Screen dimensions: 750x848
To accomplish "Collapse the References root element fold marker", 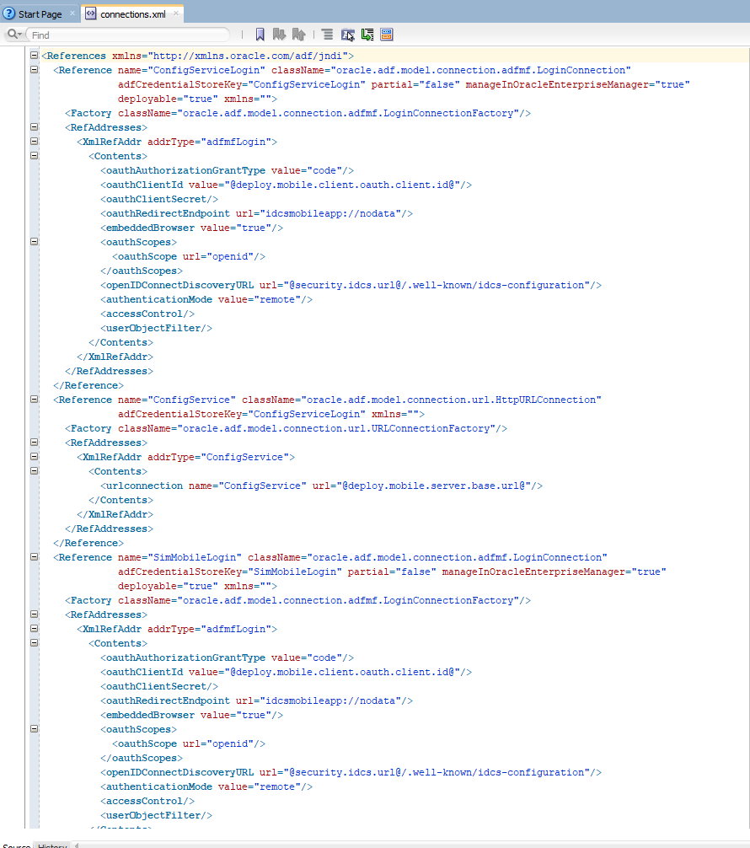I will click(x=34, y=55).
